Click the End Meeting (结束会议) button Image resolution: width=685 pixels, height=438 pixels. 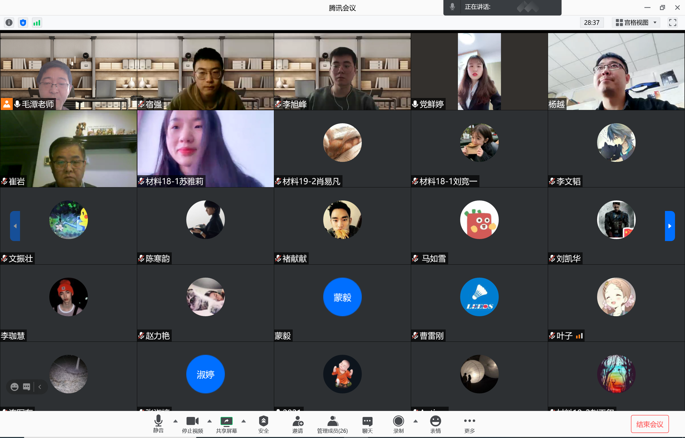(x=649, y=424)
